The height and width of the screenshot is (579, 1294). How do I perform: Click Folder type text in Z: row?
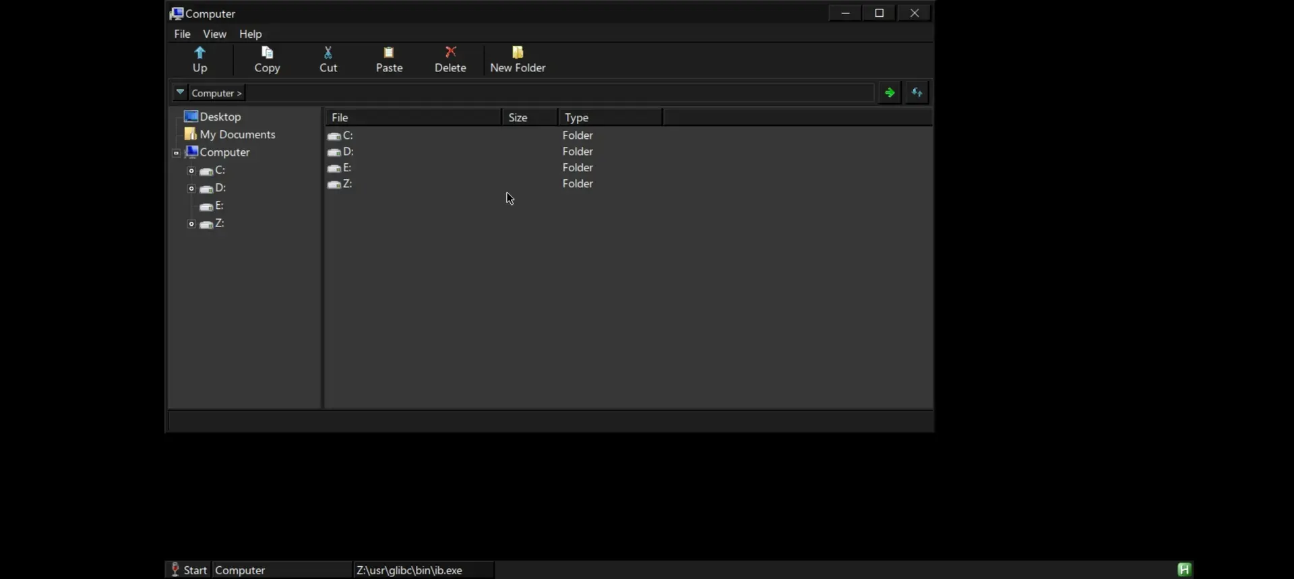[578, 184]
